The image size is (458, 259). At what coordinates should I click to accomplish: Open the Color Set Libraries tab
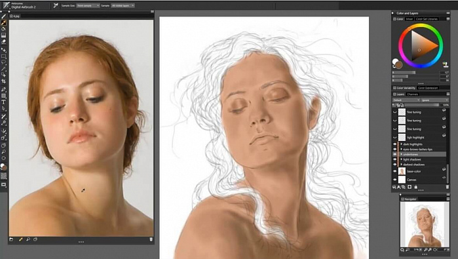point(427,19)
